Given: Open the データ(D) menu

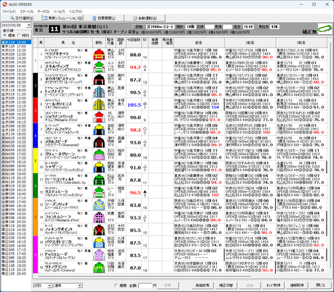Looking at the screenshot, I should coord(43,11).
